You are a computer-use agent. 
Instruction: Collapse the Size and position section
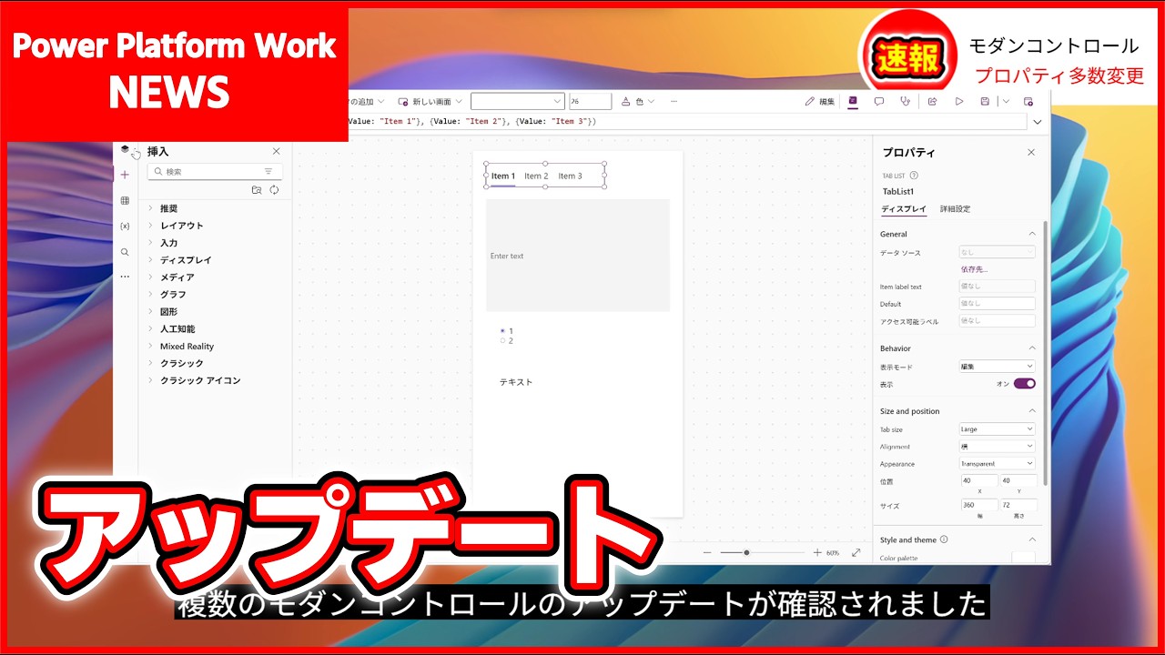1032,411
